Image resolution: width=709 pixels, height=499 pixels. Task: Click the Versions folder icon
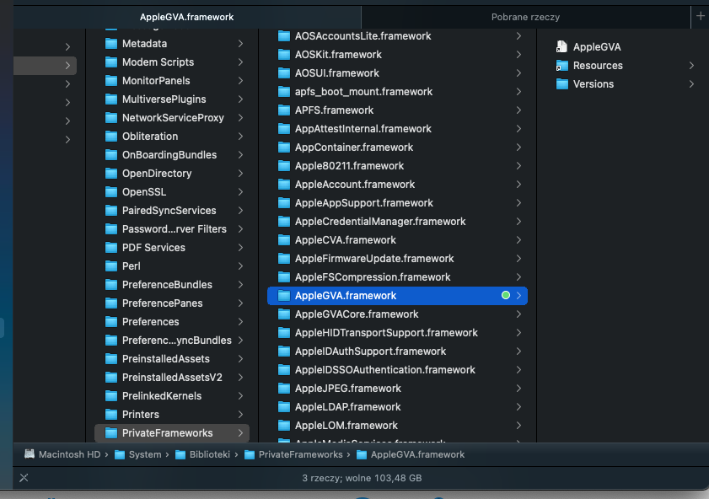(562, 84)
